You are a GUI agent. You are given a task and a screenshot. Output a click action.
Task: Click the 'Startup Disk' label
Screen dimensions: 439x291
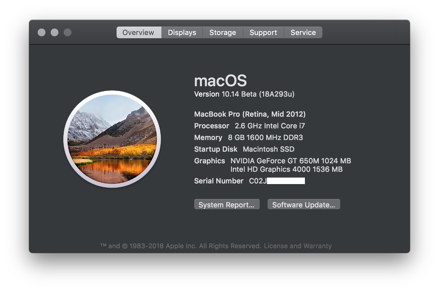216,149
